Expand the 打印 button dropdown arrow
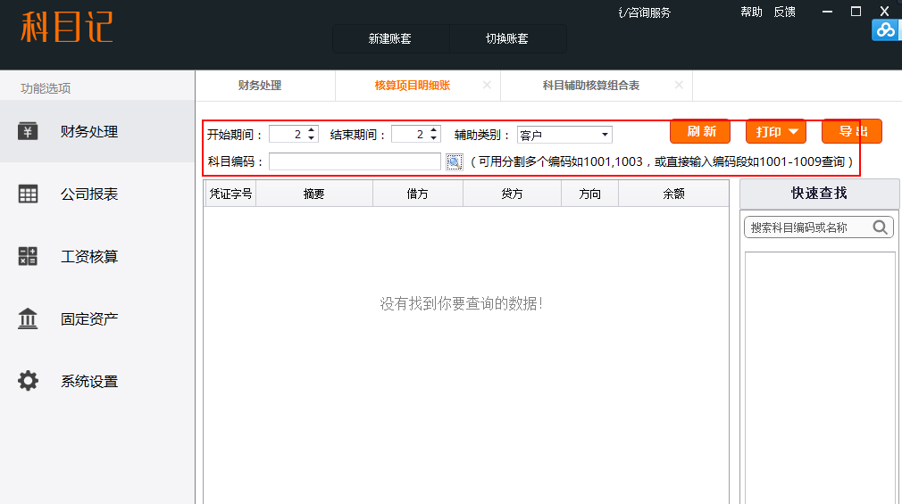902x504 pixels. click(792, 131)
